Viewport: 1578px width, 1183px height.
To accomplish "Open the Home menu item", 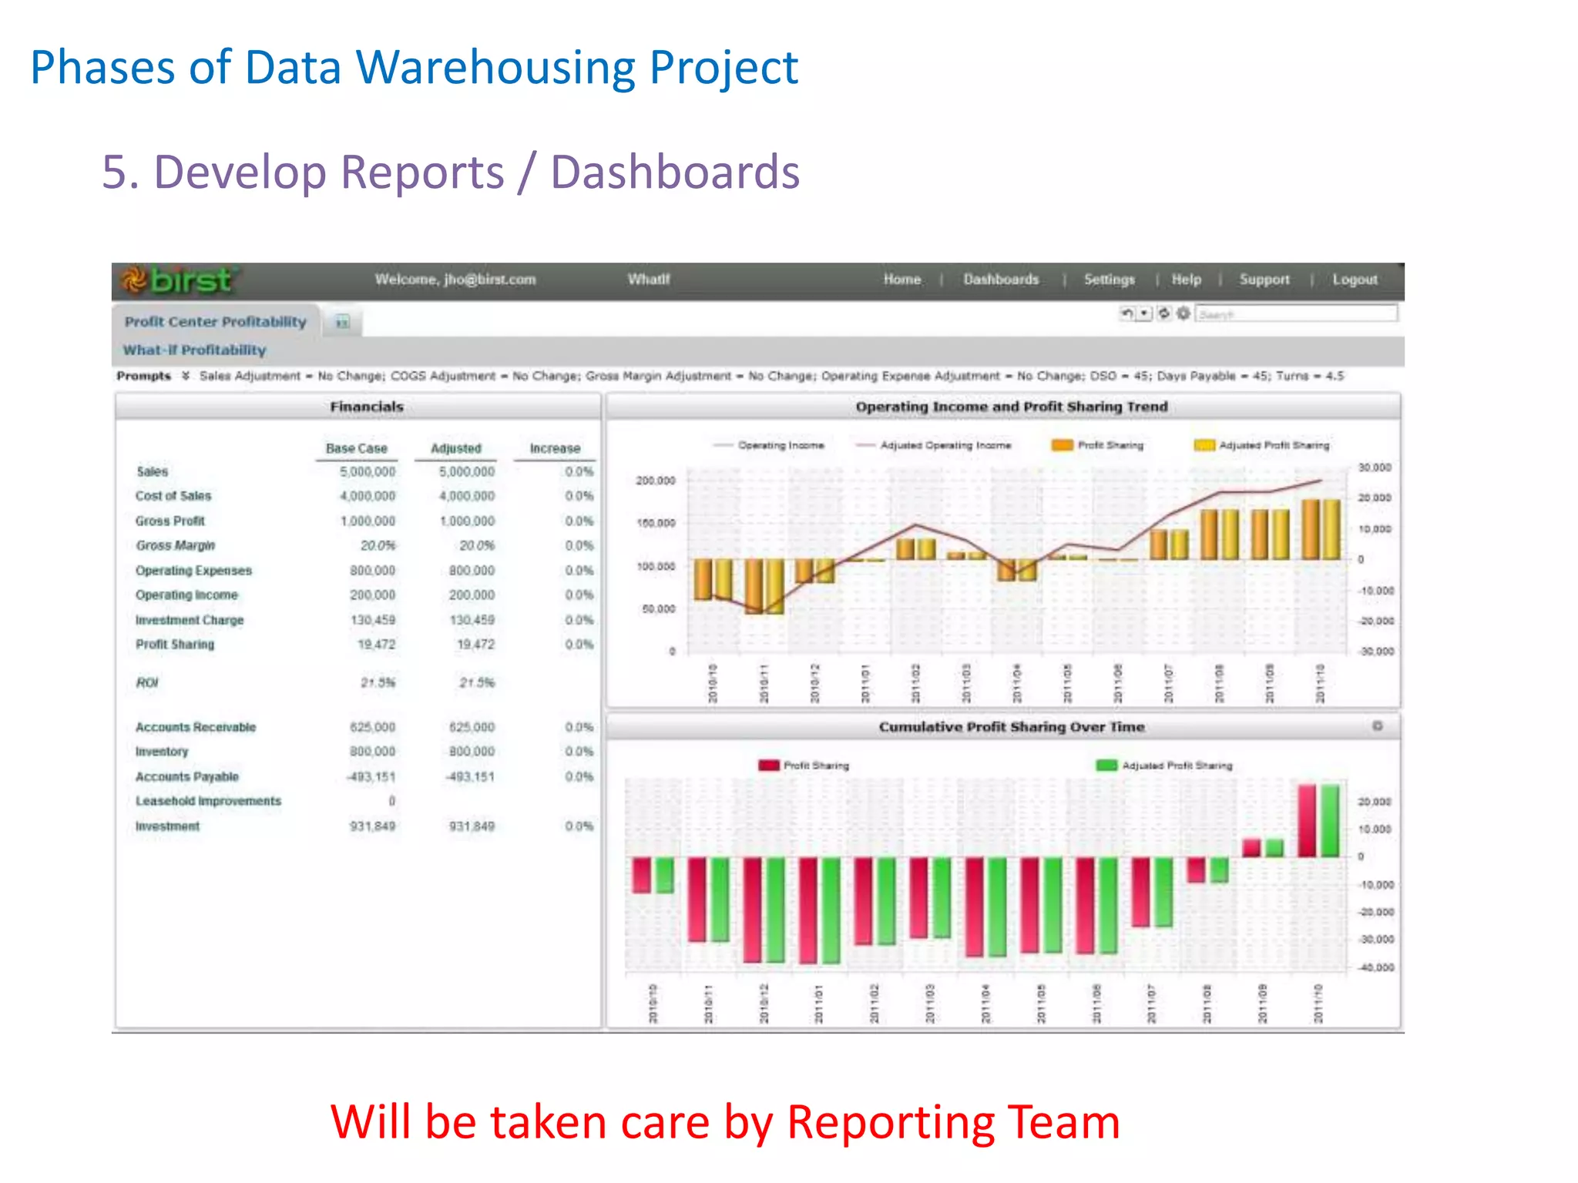I will [901, 280].
